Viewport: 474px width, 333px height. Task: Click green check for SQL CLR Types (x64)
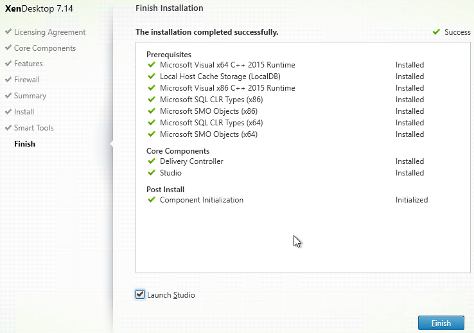152,122
